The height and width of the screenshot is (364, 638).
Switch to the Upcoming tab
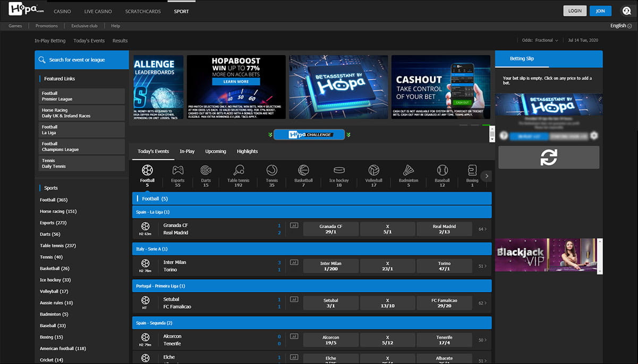click(x=216, y=151)
